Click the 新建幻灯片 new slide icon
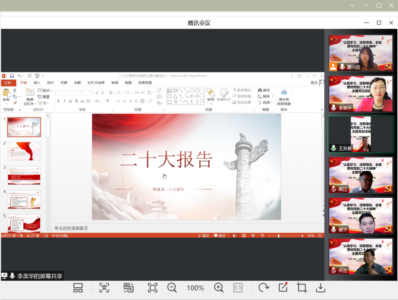Viewport: 398px width, 300px height. [x=30, y=92]
